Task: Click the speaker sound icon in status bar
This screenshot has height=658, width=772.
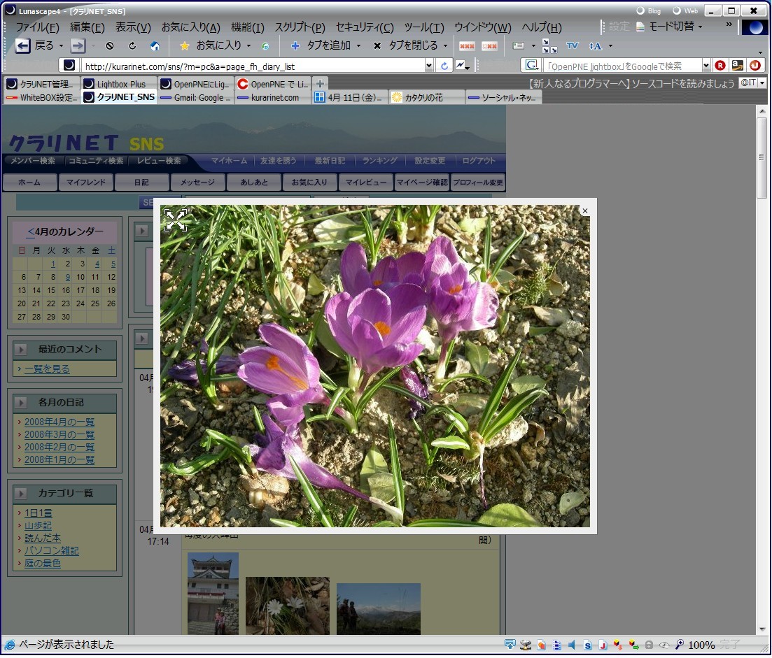Action: (x=572, y=645)
